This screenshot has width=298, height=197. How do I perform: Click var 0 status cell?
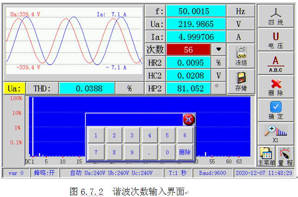pos(16,173)
